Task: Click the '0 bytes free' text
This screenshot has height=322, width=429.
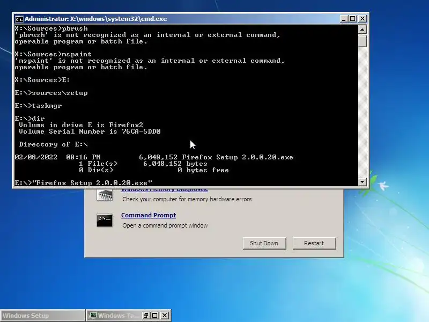Action: [203, 170]
